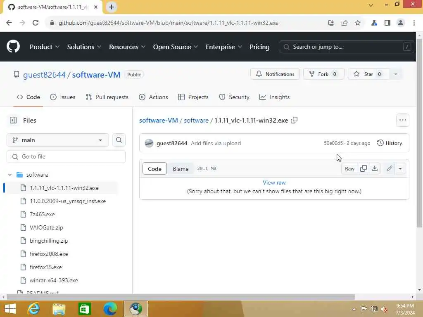Image resolution: width=423 pixels, height=317 pixels.
Task: Star the repository
Action: [x=368, y=74]
